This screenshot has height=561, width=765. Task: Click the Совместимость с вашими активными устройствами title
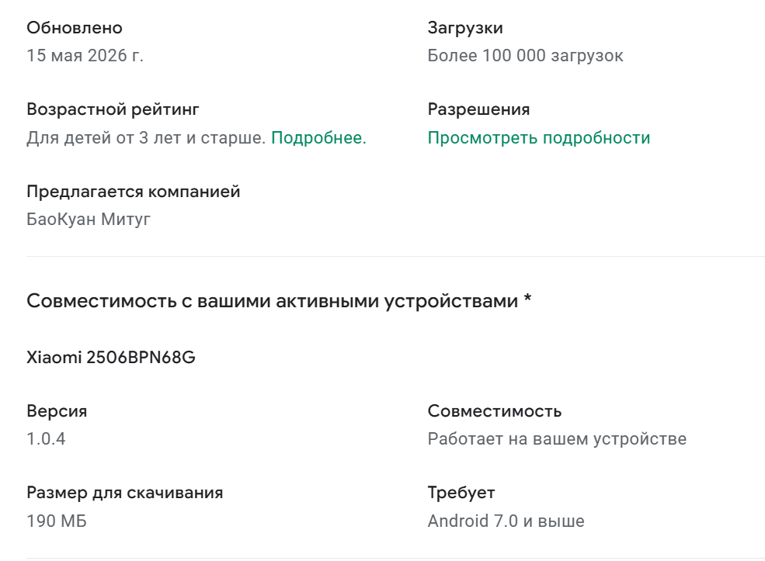pos(279,301)
